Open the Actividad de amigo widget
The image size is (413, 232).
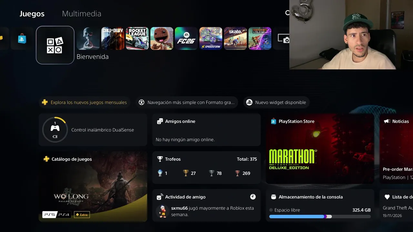206,206
